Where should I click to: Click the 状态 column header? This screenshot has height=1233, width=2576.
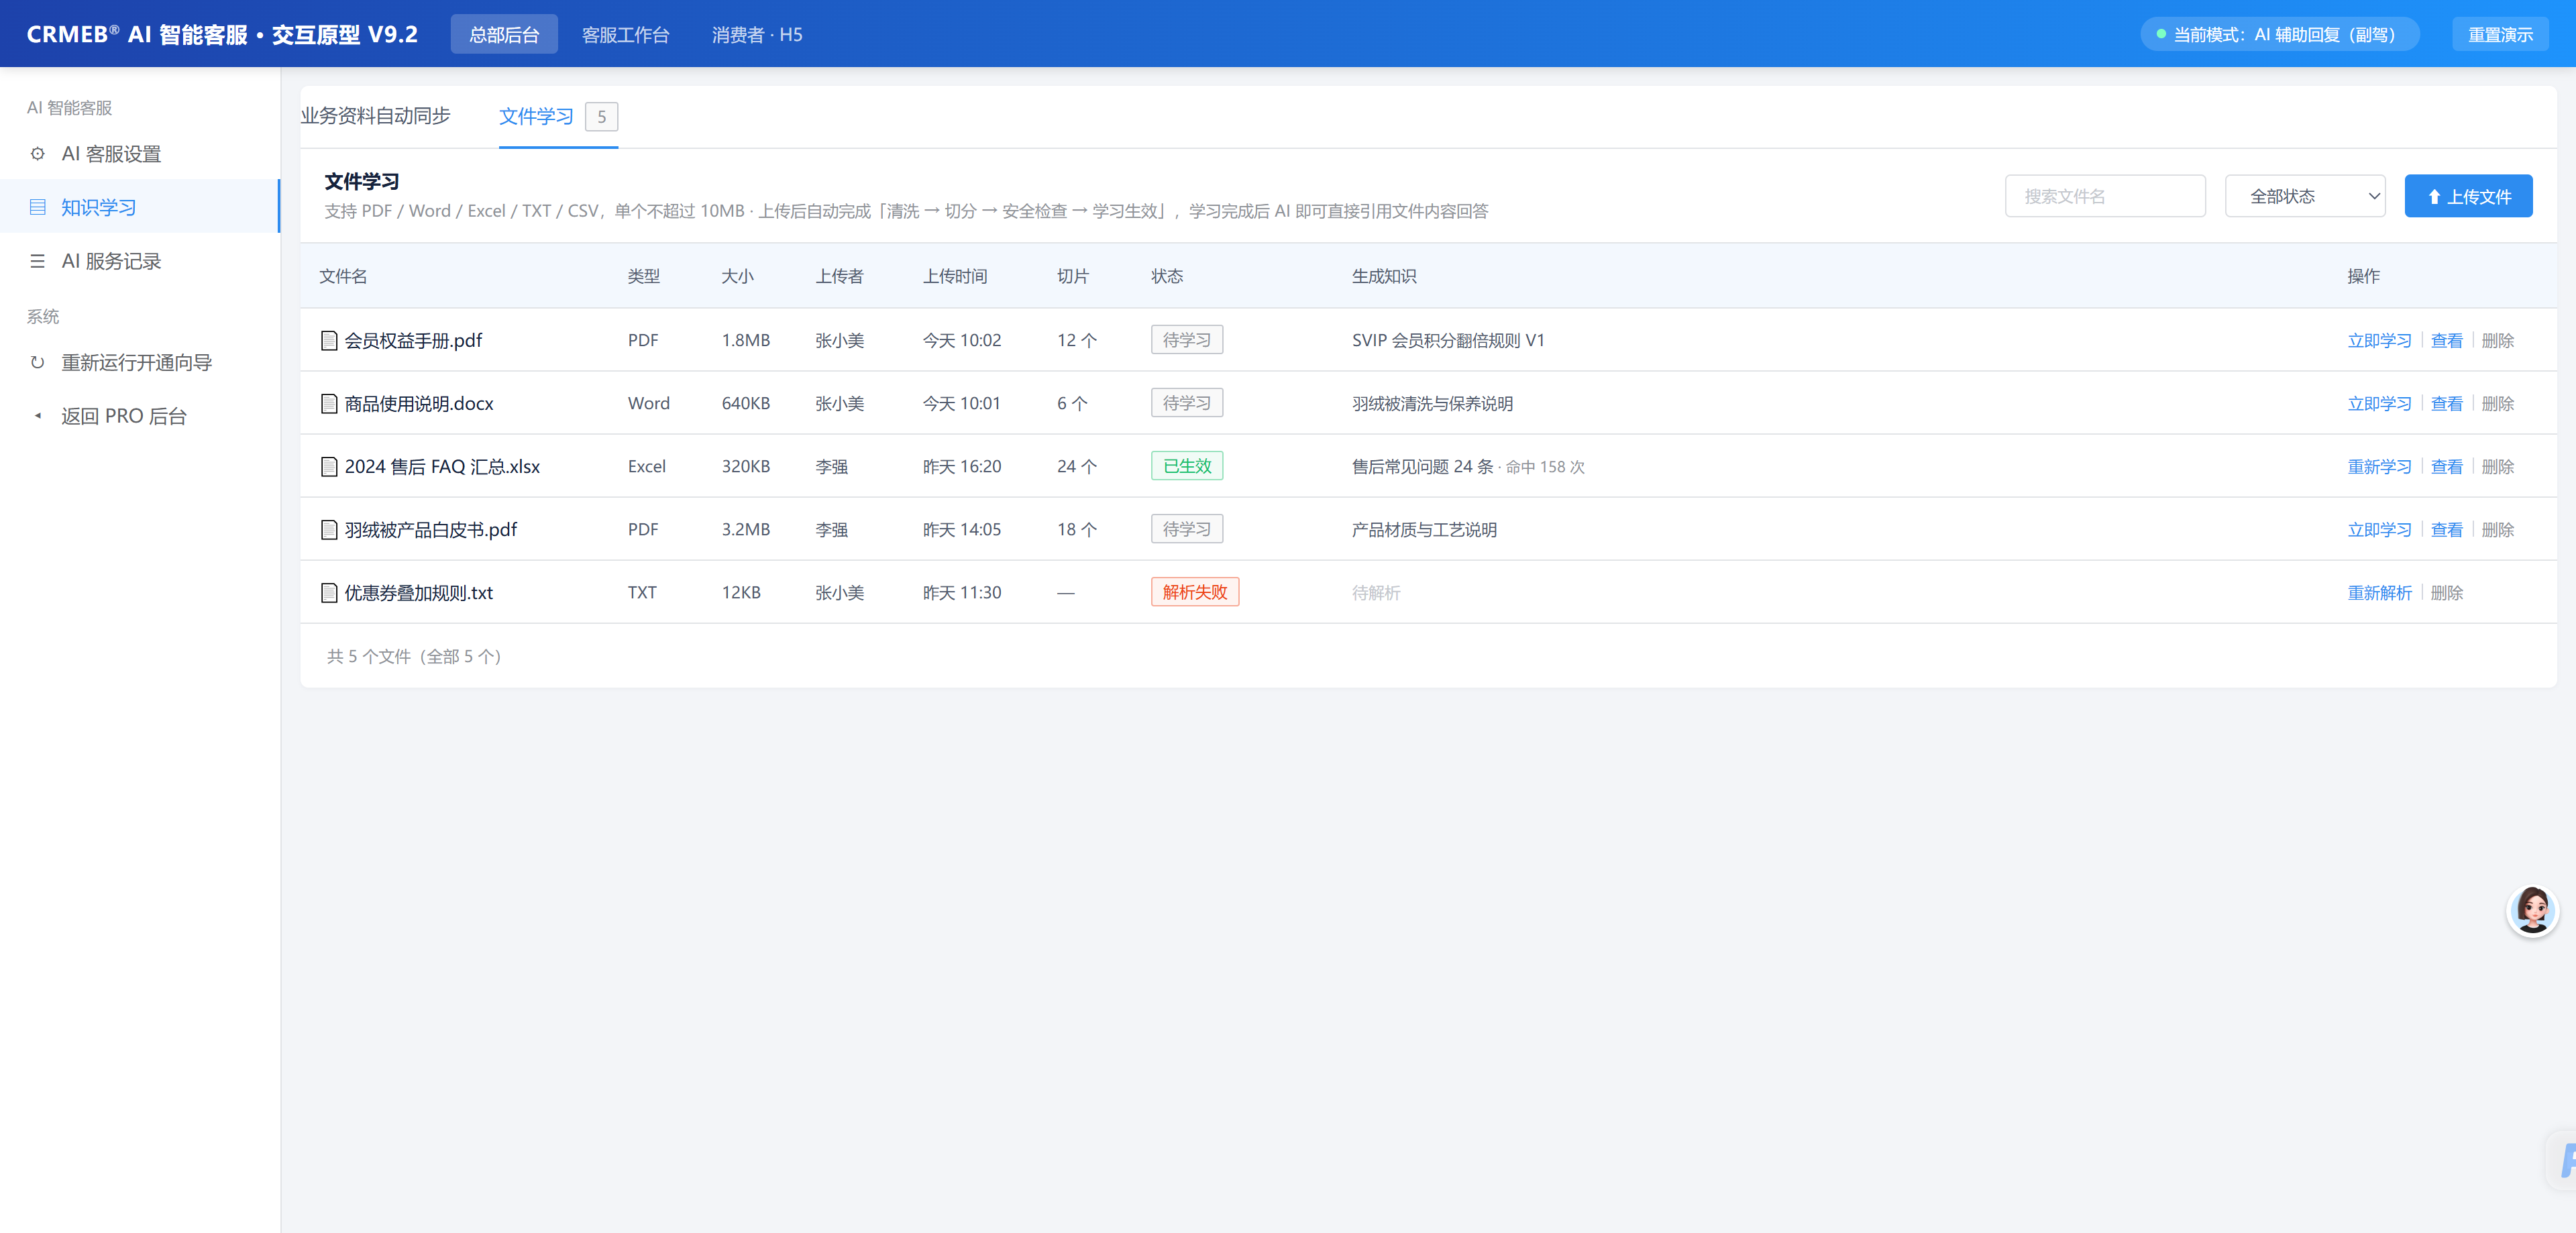pyautogui.click(x=1166, y=276)
